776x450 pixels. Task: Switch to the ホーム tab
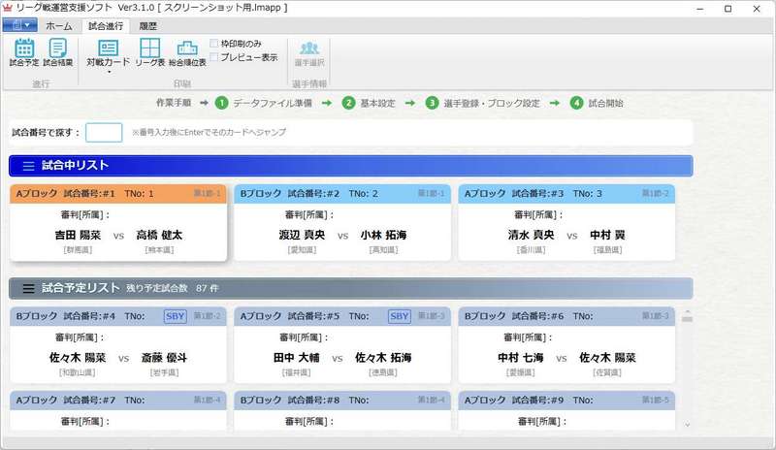point(59,26)
